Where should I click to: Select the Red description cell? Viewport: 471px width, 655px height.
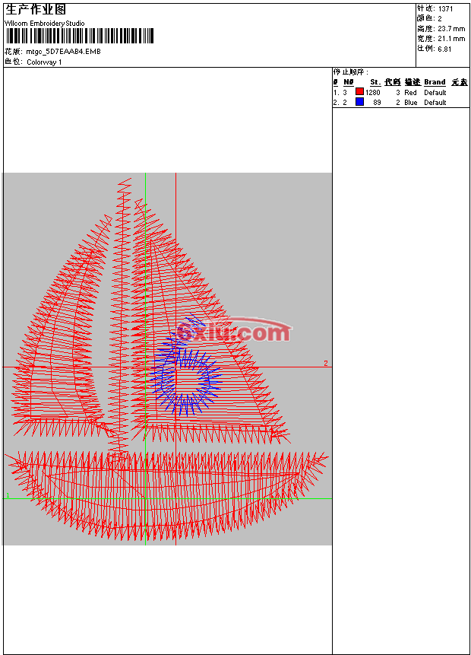click(x=410, y=93)
